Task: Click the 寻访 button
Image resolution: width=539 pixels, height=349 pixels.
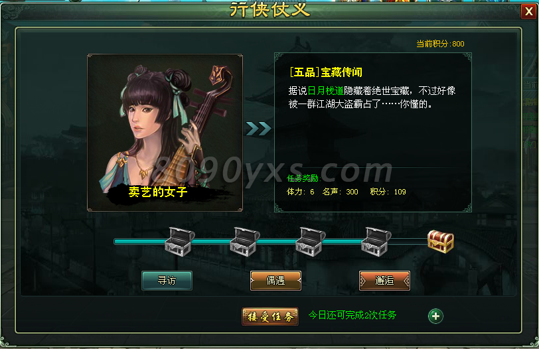Action: tap(167, 281)
